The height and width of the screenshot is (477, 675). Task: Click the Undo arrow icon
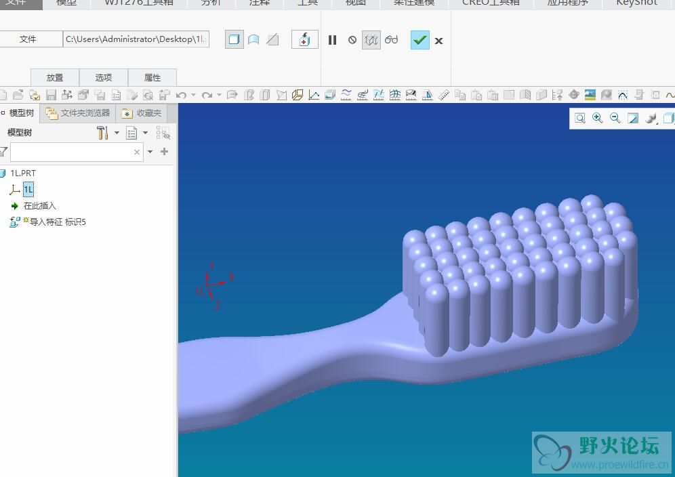(x=181, y=95)
